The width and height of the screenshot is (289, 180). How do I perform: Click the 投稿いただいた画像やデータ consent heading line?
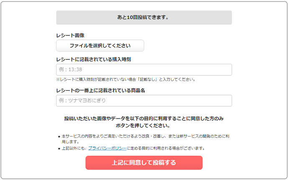(x=144, y=119)
